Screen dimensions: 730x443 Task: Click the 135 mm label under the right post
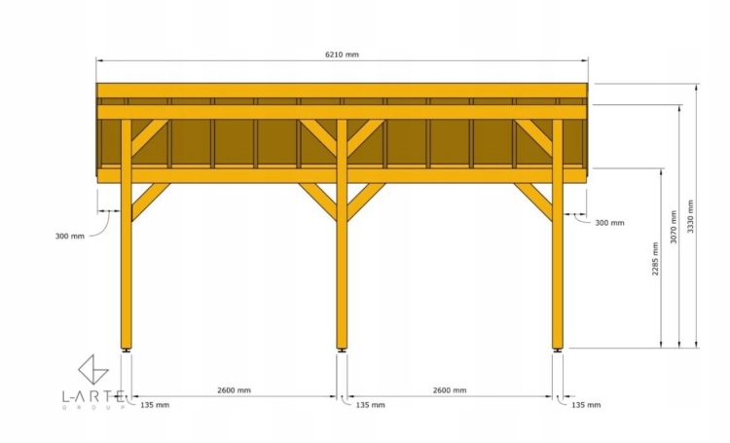586,405
